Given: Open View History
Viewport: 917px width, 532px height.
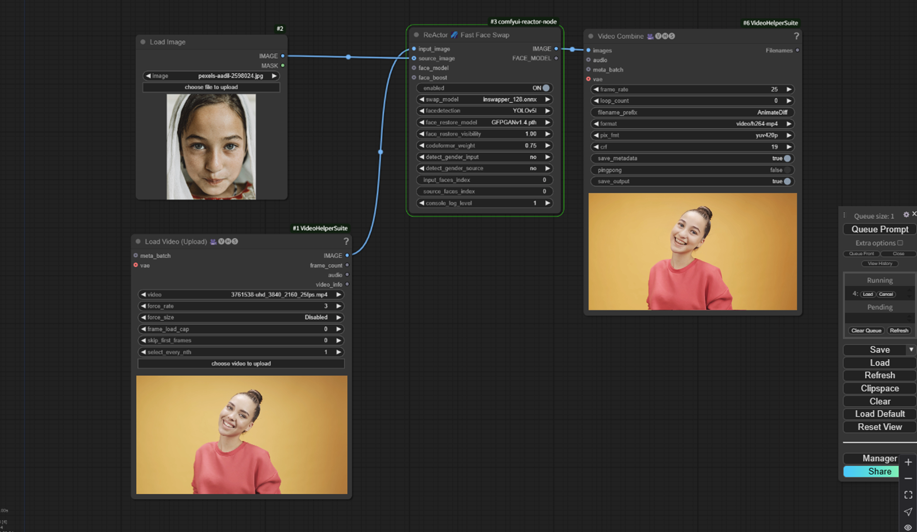Looking at the screenshot, I should [x=880, y=264].
